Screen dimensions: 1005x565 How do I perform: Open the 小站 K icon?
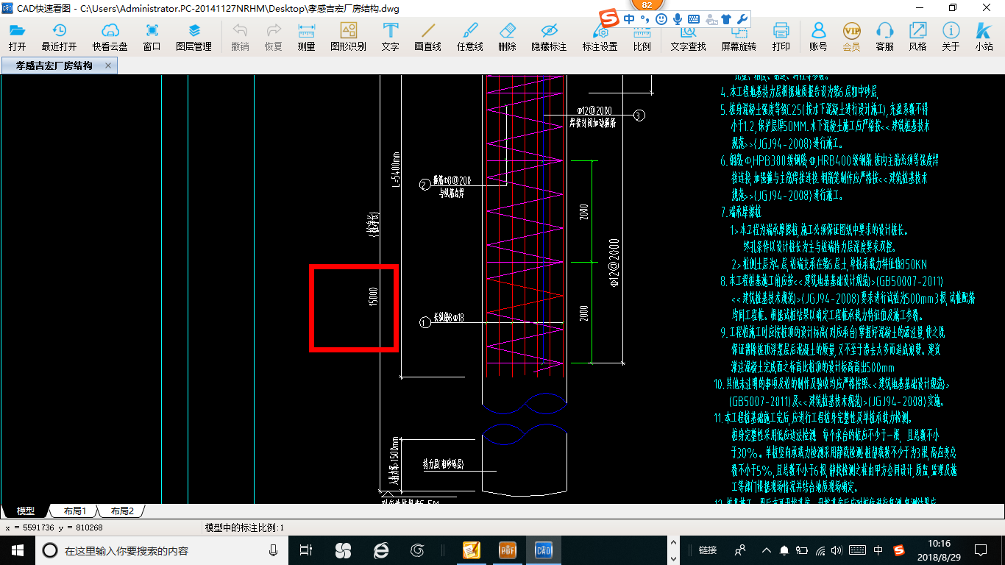click(984, 37)
